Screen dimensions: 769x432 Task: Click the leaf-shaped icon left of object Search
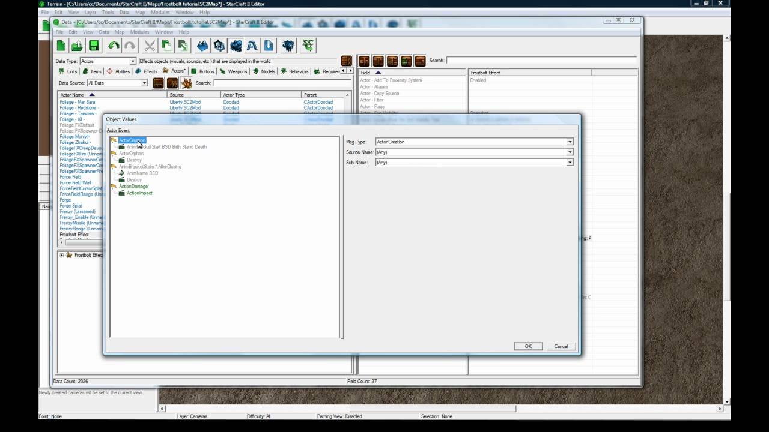click(x=187, y=83)
